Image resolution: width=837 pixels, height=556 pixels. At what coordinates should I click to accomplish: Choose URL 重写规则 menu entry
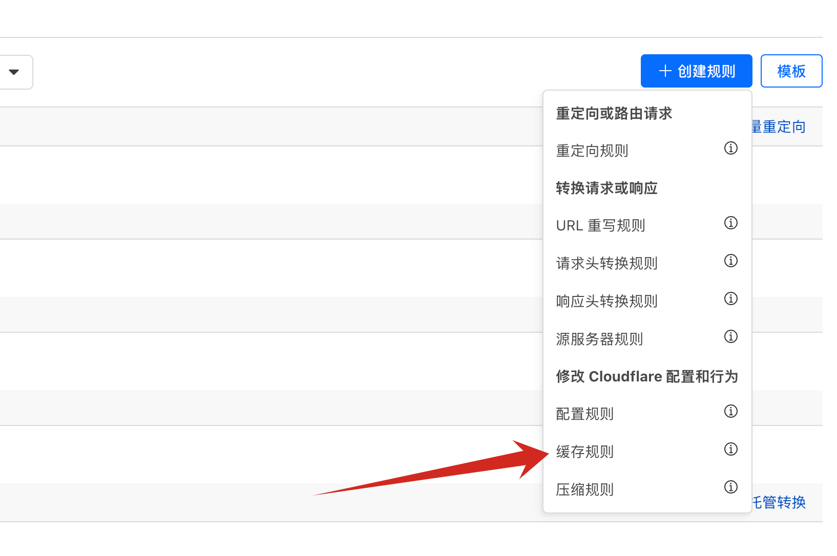[600, 226]
